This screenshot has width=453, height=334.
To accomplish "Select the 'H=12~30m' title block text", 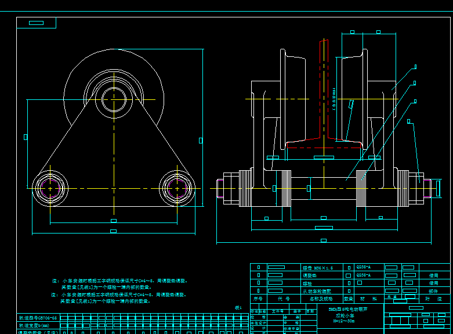I will coord(344,321).
